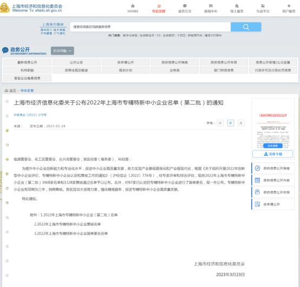Open the 中小企业 breadcrumb link
Screen dimensions: 300x287
(x=27, y=90)
